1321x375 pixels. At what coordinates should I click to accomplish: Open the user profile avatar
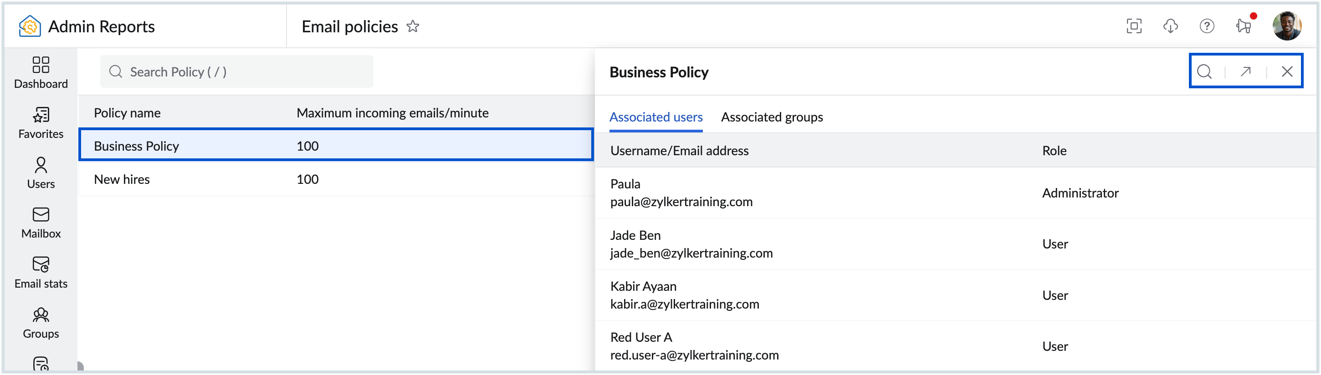point(1286,26)
